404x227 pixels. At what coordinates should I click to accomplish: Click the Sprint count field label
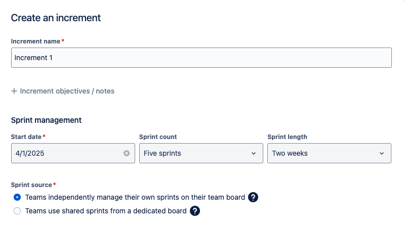[157, 137]
